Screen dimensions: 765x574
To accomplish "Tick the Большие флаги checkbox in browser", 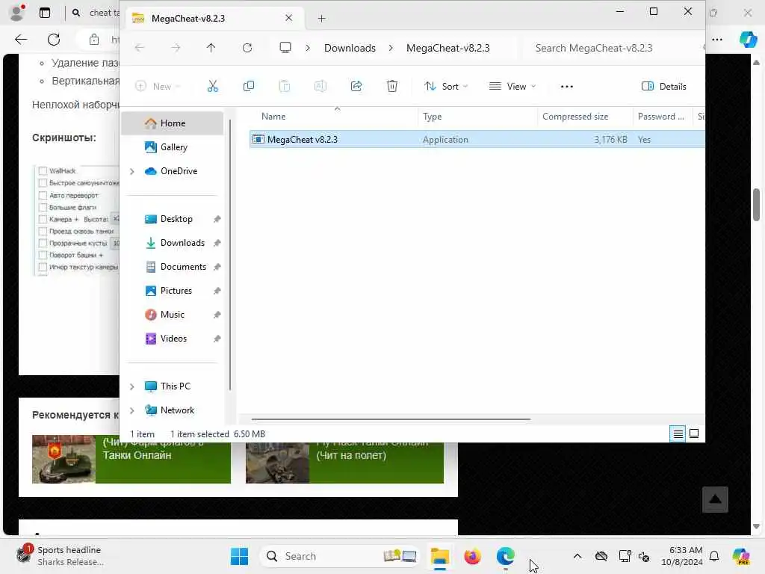I will point(43,207).
